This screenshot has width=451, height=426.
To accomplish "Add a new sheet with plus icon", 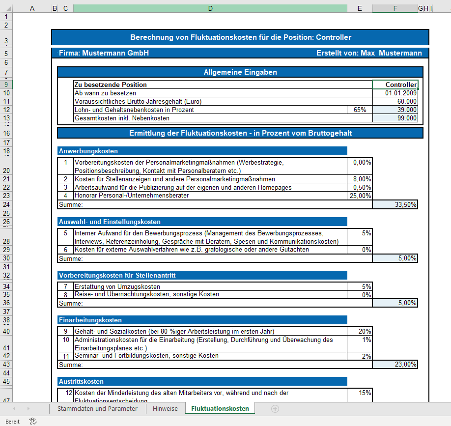I will tap(275, 409).
